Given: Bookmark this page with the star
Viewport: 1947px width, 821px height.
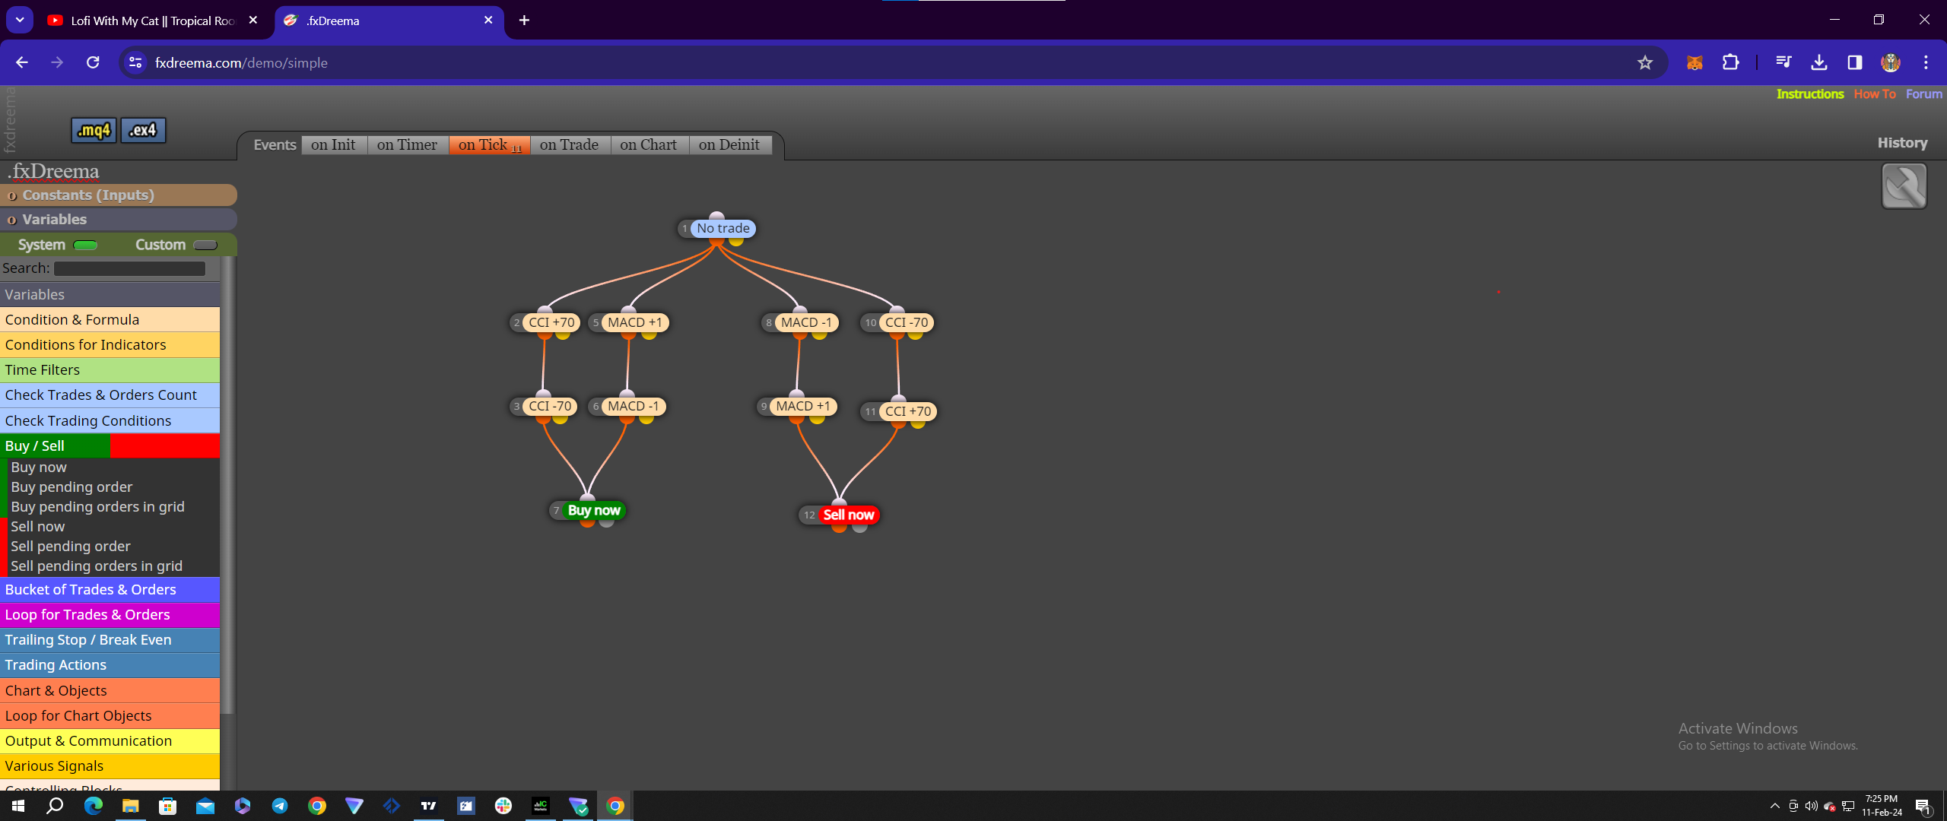Looking at the screenshot, I should point(1645,62).
